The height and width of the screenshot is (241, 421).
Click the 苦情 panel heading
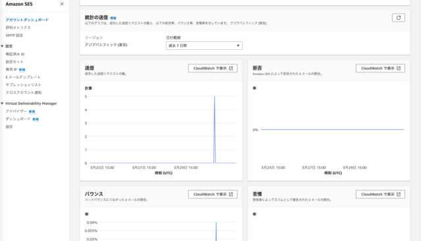(x=257, y=194)
